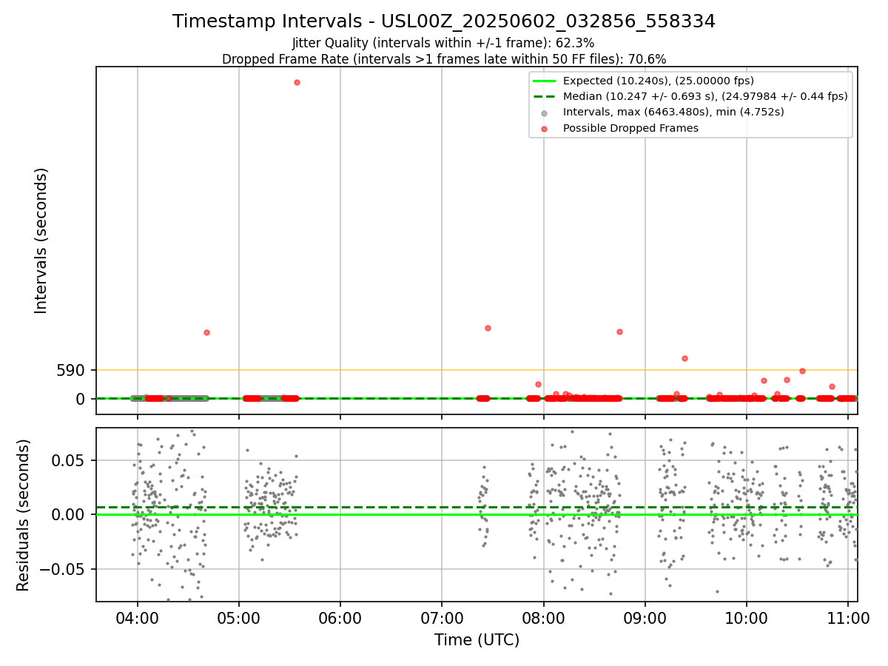The height and width of the screenshot is (666, 888).
Task: Select the 'Dropped Frame Rate' 70.6% subtitle line
Action: pyautogui.click(x=444, y=59)
